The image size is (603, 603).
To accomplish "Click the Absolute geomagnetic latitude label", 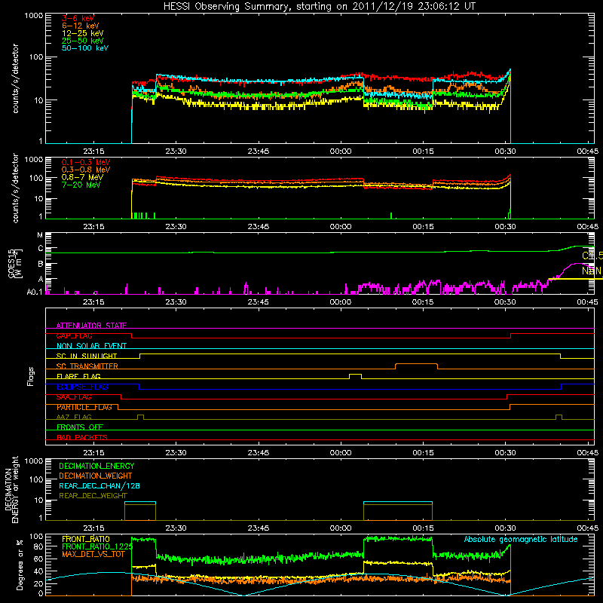I will click(521, 539).
